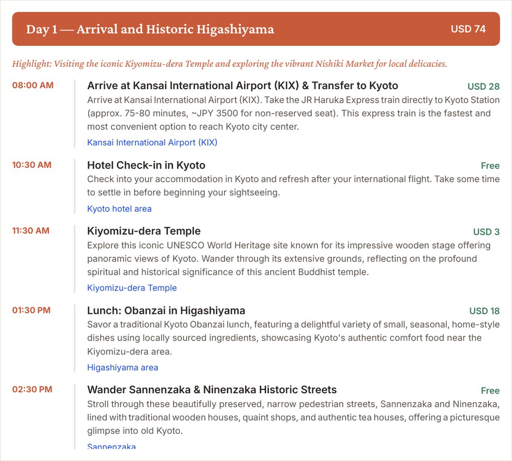Open the Kyoto hotel area link
This screenshot has width=512, height=461.
point(119,209)
